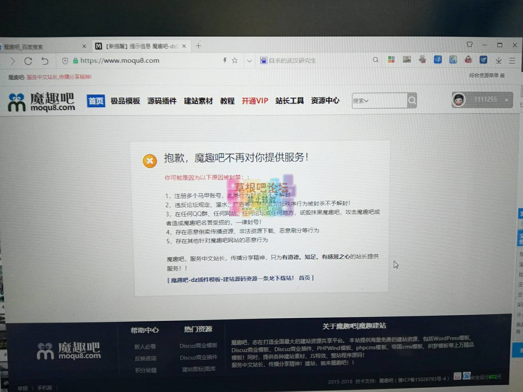
Task: Open the 站长工具 navigation item
Action: (x=289, y=101)
